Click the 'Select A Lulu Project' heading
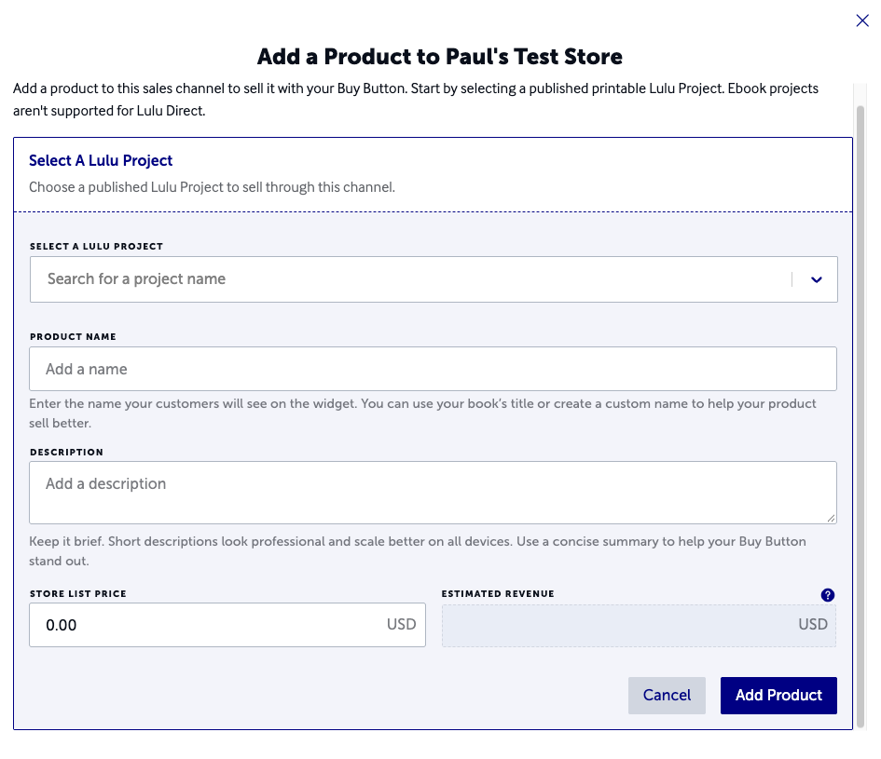The image size is (881, 759). point(101,160)
